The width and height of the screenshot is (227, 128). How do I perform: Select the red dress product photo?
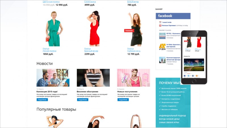[94, 29]
